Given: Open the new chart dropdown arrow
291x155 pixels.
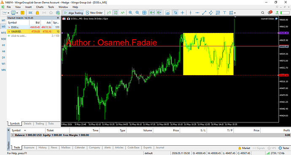Looking at the screenshot, I should [8, 13].
